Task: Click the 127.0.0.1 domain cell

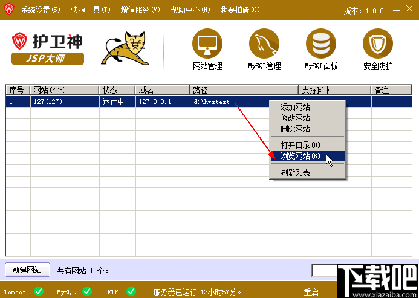Action: (x=163, y=102)
